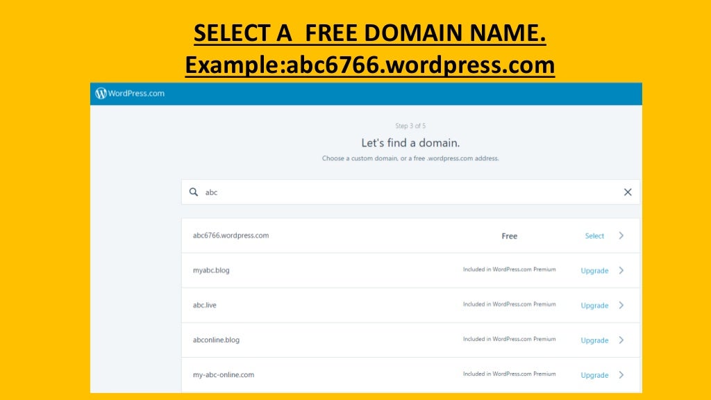Click the domain search field containing abc

(410, 192)
